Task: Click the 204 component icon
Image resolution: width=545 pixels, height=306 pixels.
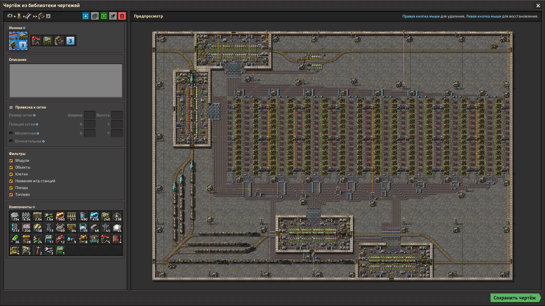Action: coord(26,228)
